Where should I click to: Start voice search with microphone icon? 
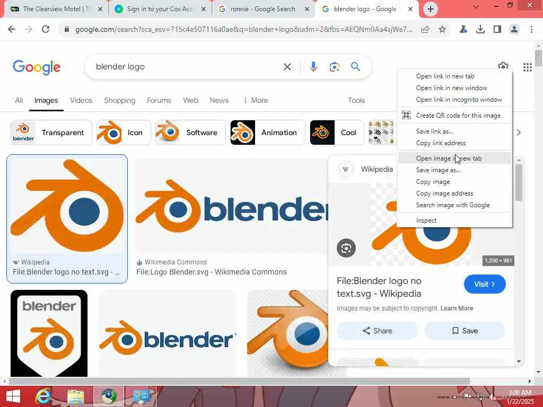[x=313, y=67]
